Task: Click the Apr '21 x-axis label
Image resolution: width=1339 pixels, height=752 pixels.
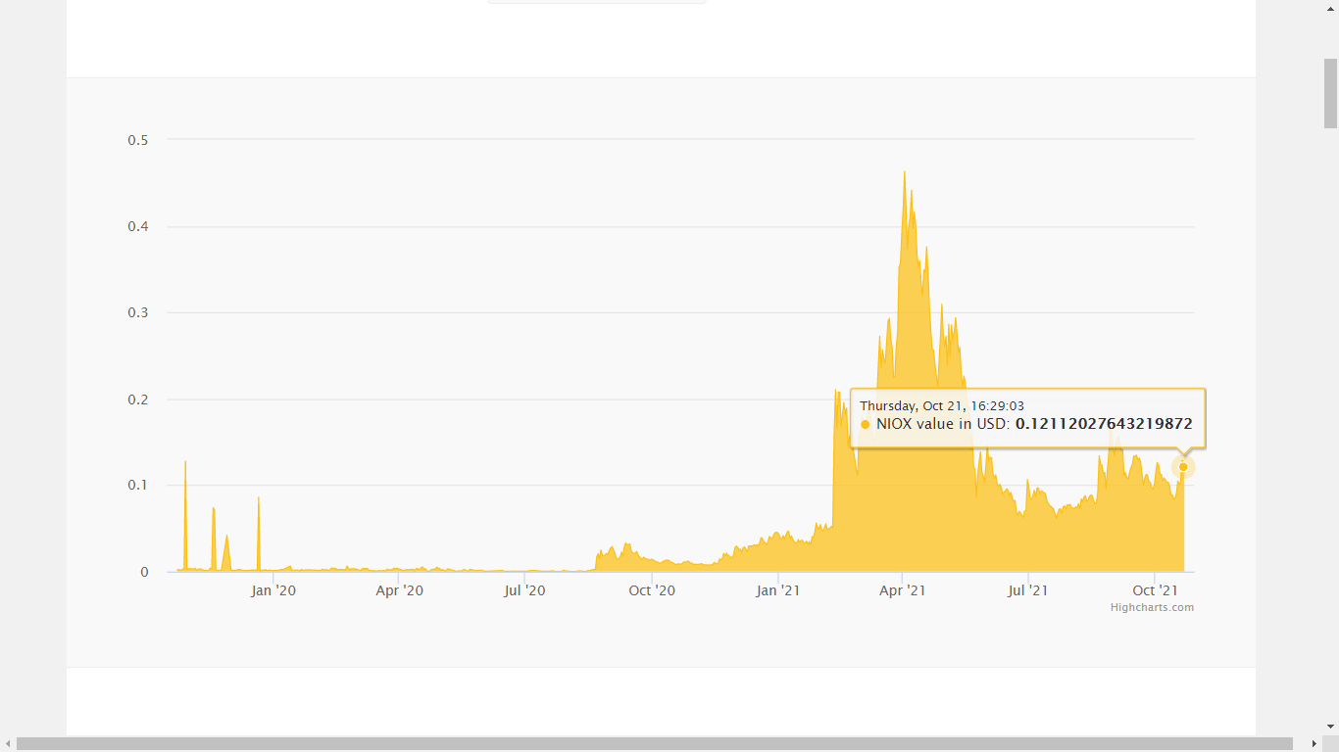Action: click(x=903, y=590)
